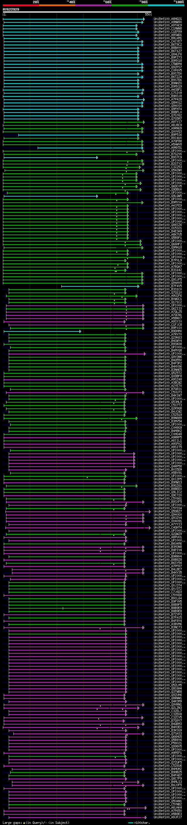Select the UniRef100_A9NW90 hit label
The height and width of the screenshot is (825, 187).
point(168,22)
